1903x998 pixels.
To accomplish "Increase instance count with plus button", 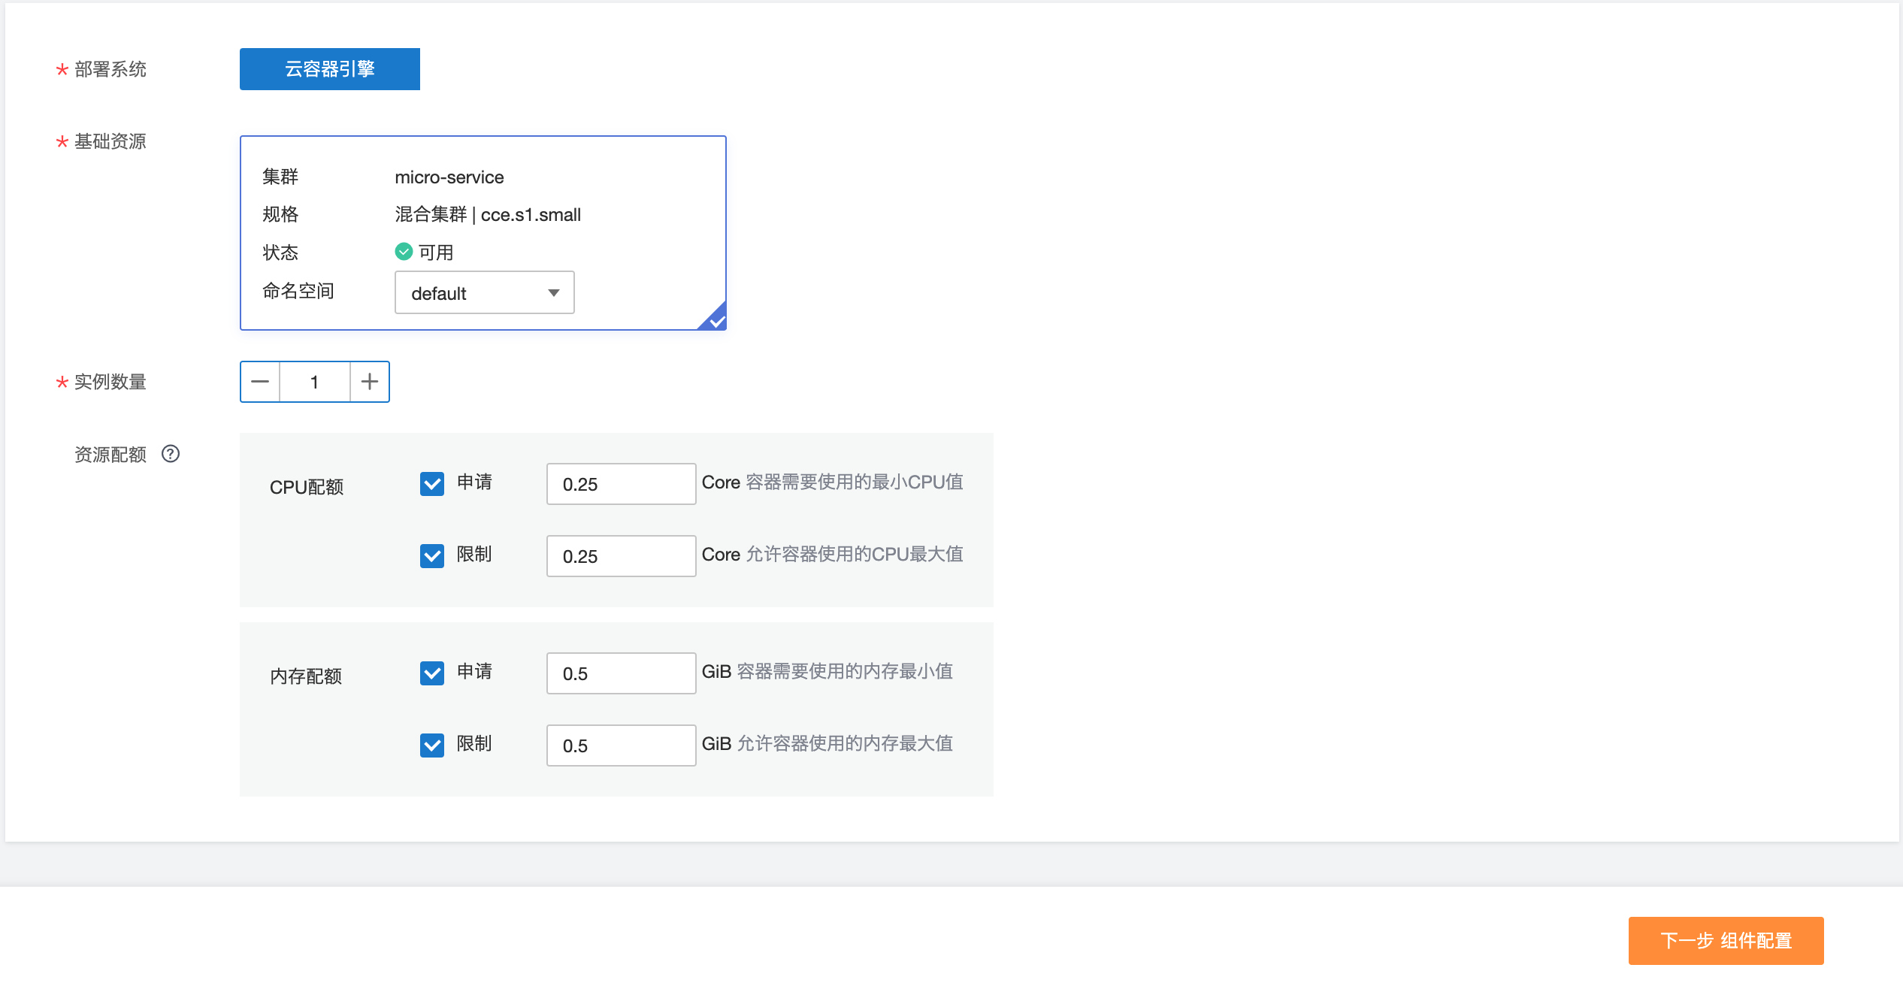I will click(369, 382).
